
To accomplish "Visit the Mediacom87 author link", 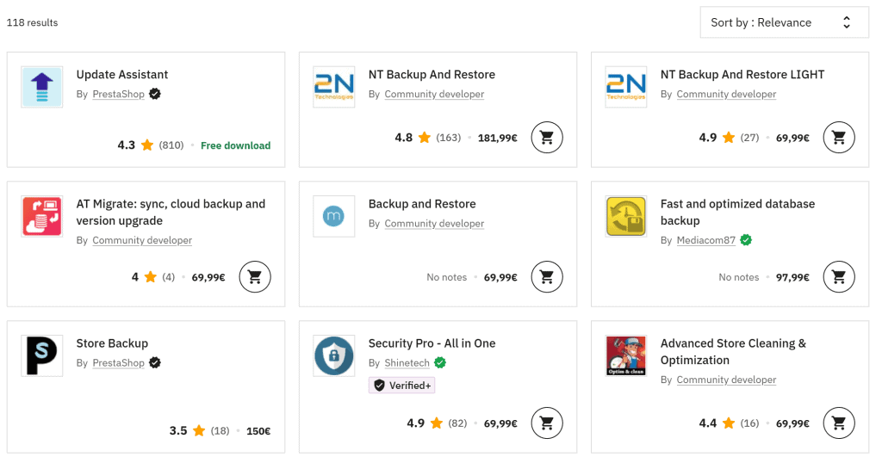I will (706, 240).
